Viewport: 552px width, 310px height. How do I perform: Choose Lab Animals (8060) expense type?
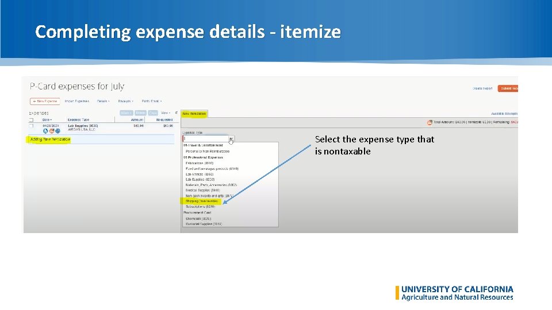[200, 175]
